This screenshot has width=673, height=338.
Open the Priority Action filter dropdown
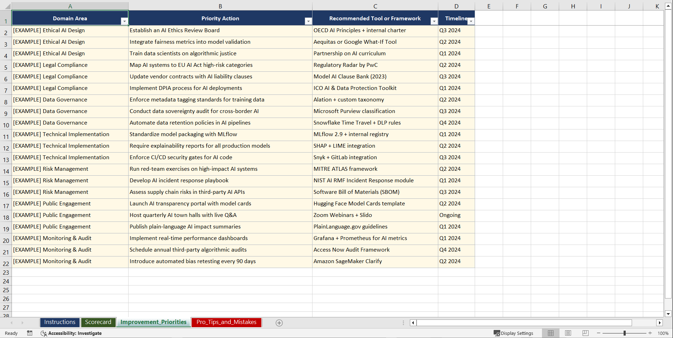(308, 21)
